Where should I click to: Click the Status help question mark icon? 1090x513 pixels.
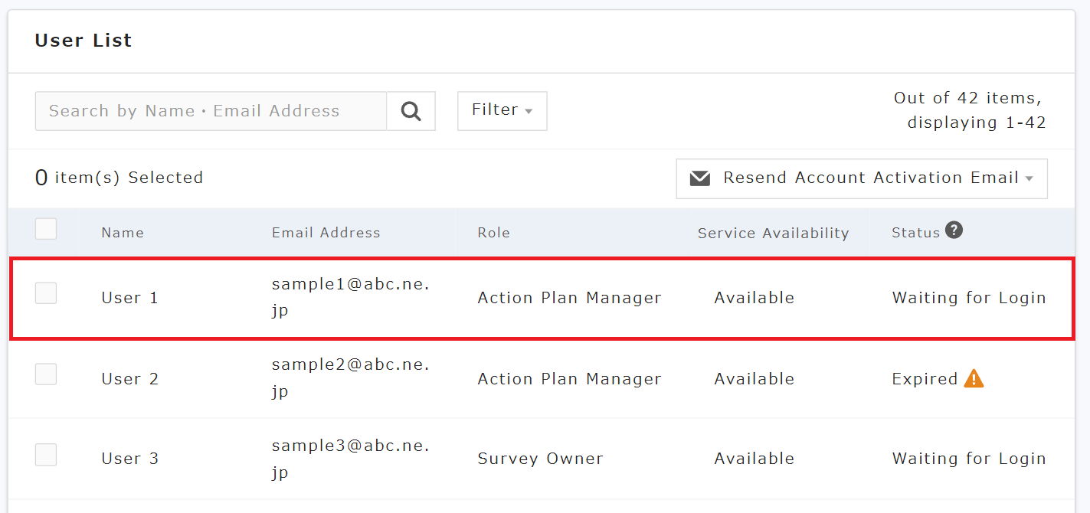[954, 230]
